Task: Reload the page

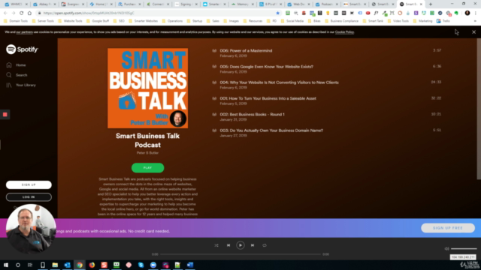Action: pos(21,13)
